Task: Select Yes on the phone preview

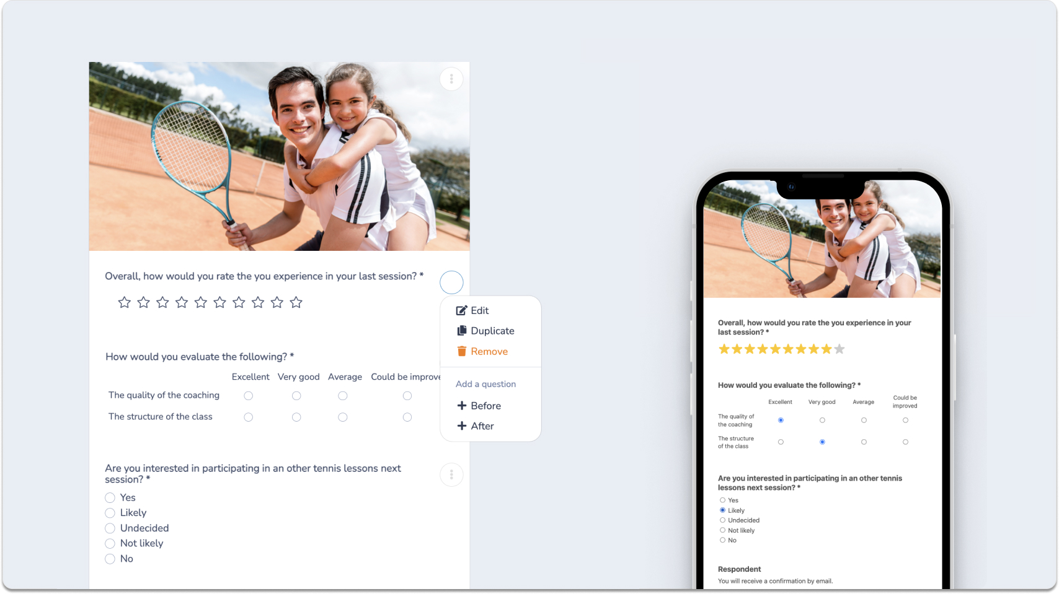Action: pos(722,500)
